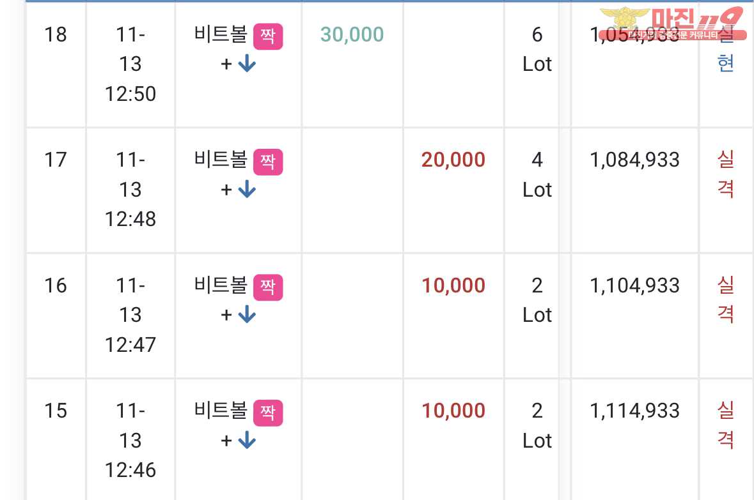
Task: Click the pink 짝 badge in row 15
Action: click(268, 413)
